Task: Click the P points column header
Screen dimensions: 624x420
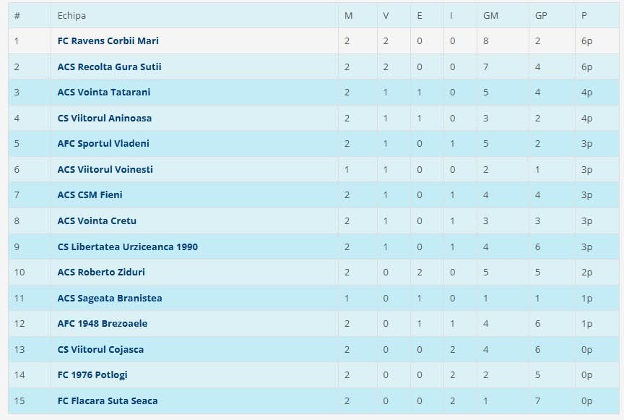Action: point(584,16)
